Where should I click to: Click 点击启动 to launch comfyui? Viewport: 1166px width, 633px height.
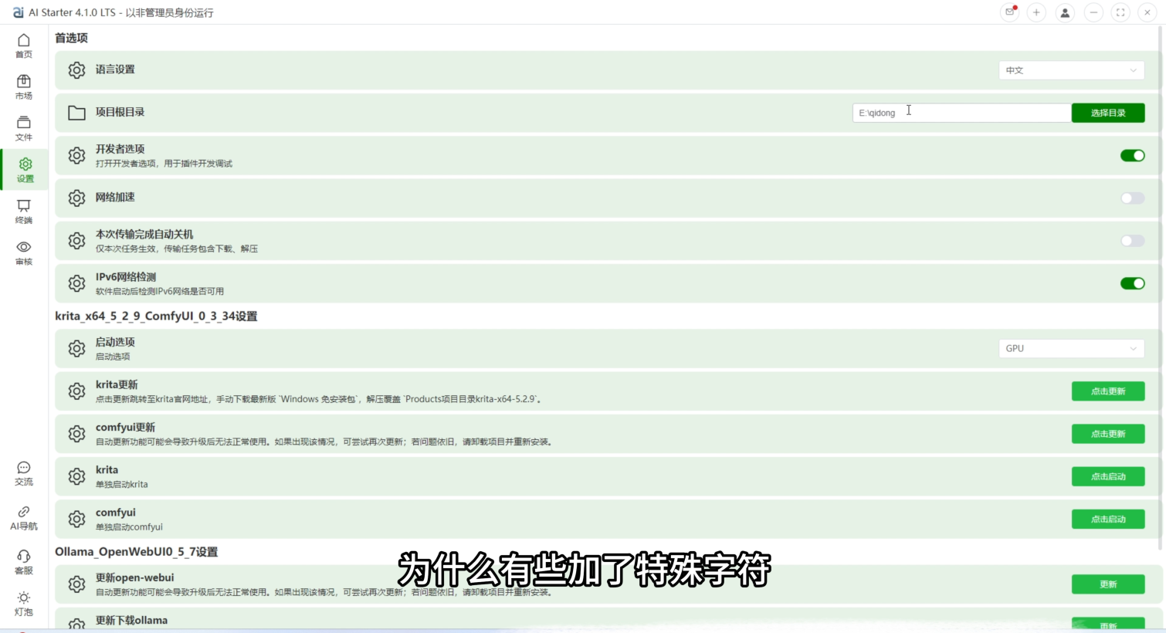(1108, 519)
